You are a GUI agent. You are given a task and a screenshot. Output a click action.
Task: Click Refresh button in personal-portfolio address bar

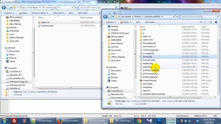click(177, 17)
